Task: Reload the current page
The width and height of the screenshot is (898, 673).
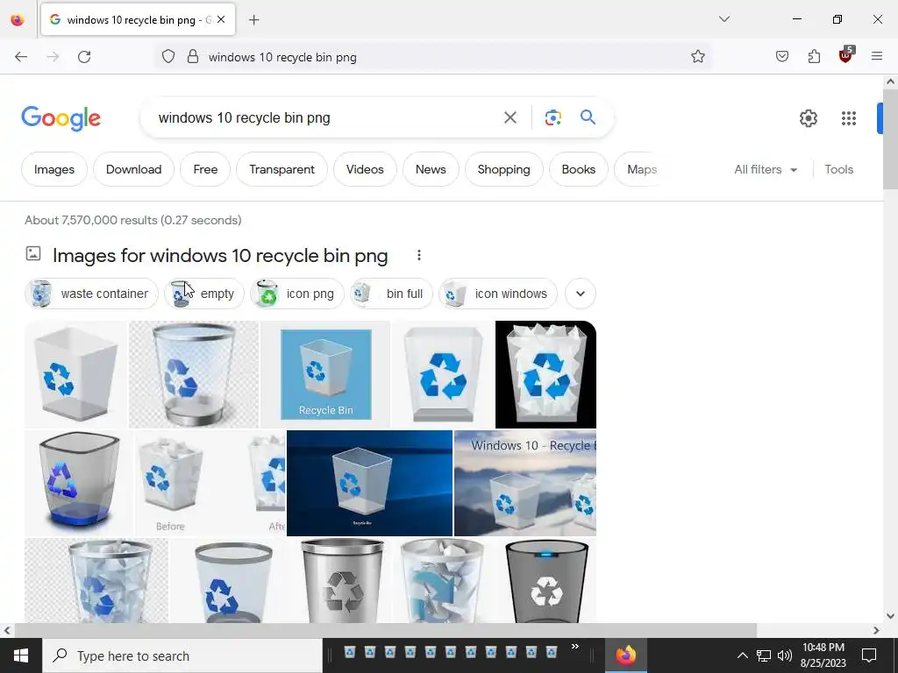Action: [84, 57]
